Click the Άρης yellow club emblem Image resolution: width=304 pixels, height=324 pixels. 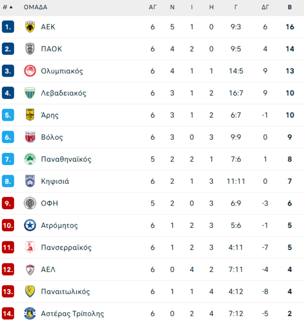tap(30, 115)
